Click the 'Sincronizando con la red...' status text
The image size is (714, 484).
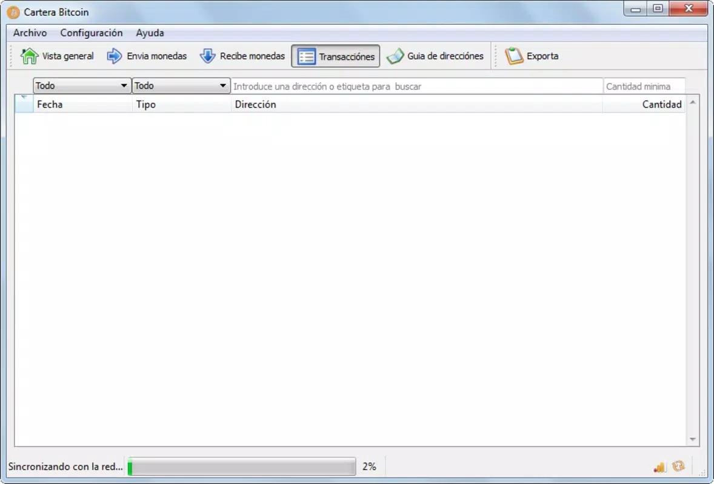65,466
